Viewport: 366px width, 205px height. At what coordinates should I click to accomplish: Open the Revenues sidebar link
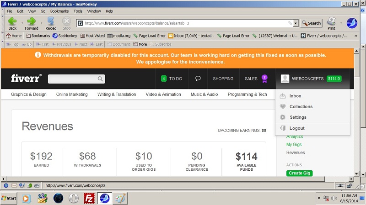pos(296,152)
